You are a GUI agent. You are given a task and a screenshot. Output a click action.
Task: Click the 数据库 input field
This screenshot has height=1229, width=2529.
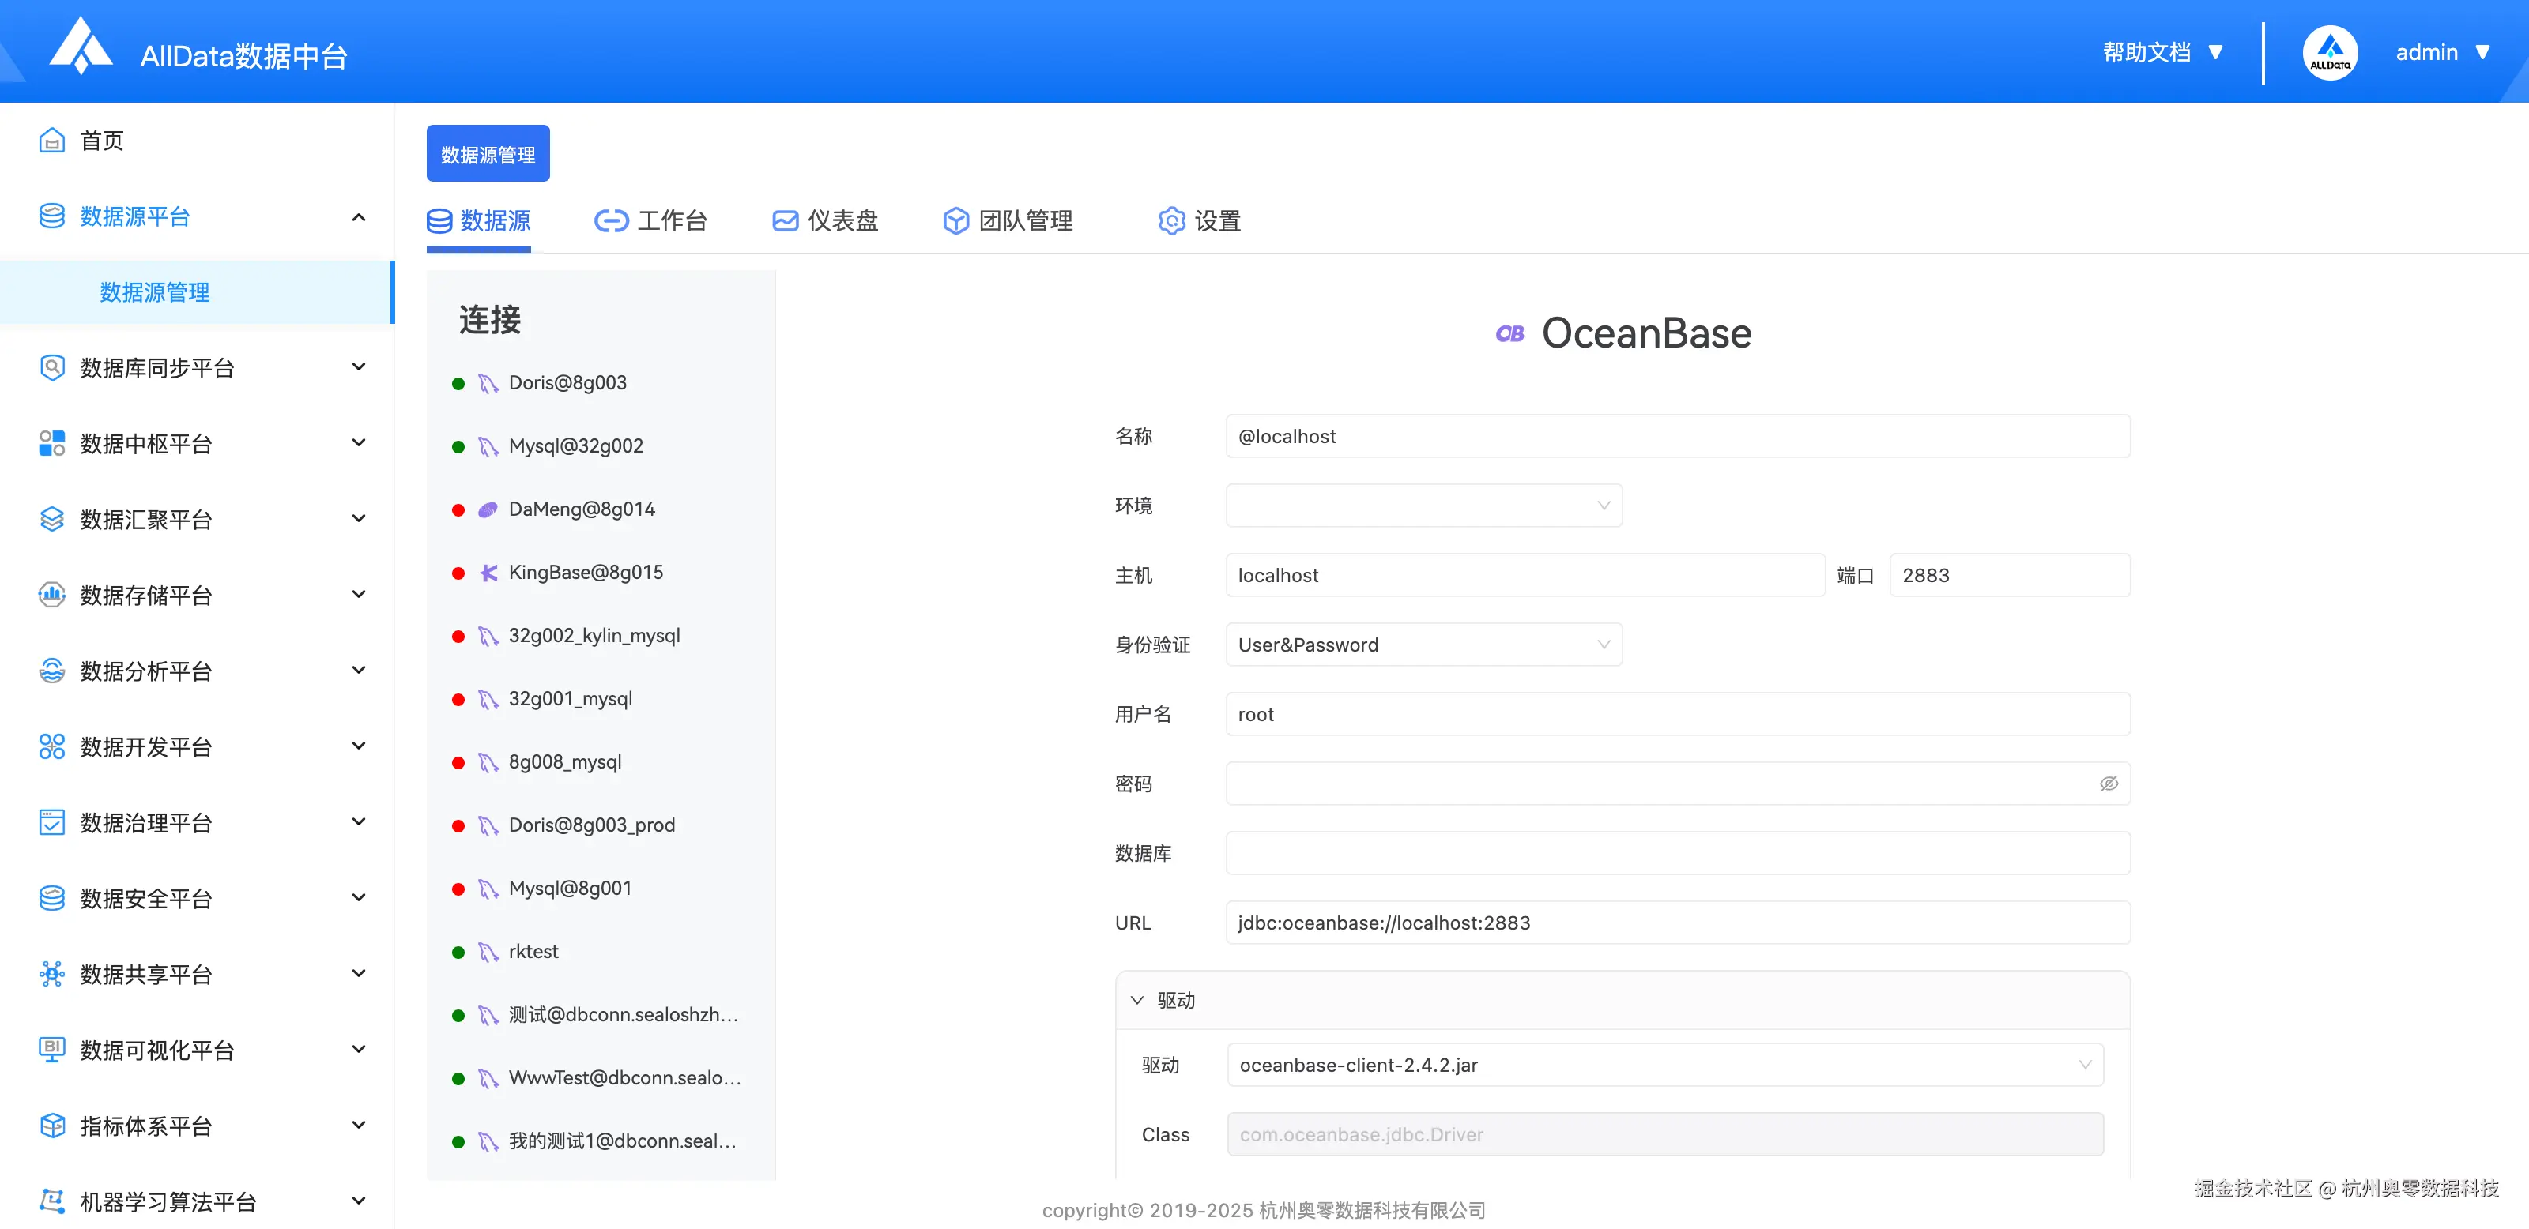(x=1678, y=853)
